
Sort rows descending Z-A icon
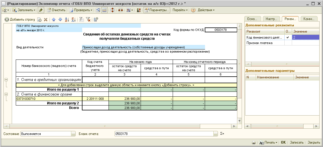coord(73,19)
